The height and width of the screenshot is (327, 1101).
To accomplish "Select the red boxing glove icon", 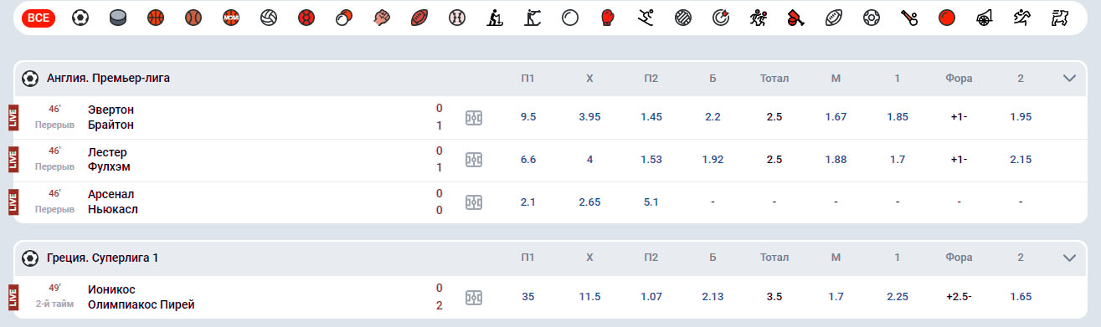I will 608,18.
